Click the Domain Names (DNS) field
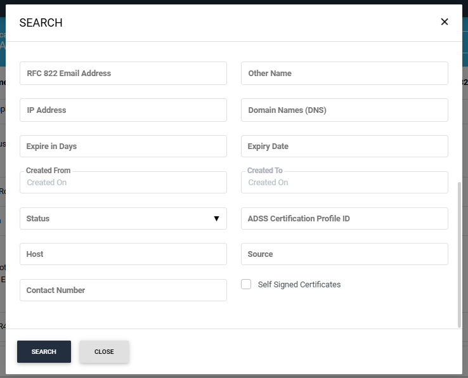This screenshot has height=378, width=468. [x=344, y=110]
